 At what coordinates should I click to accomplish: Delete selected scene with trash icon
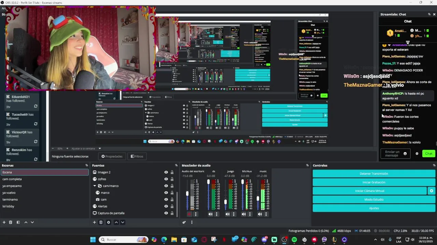[x=11, y=222]
